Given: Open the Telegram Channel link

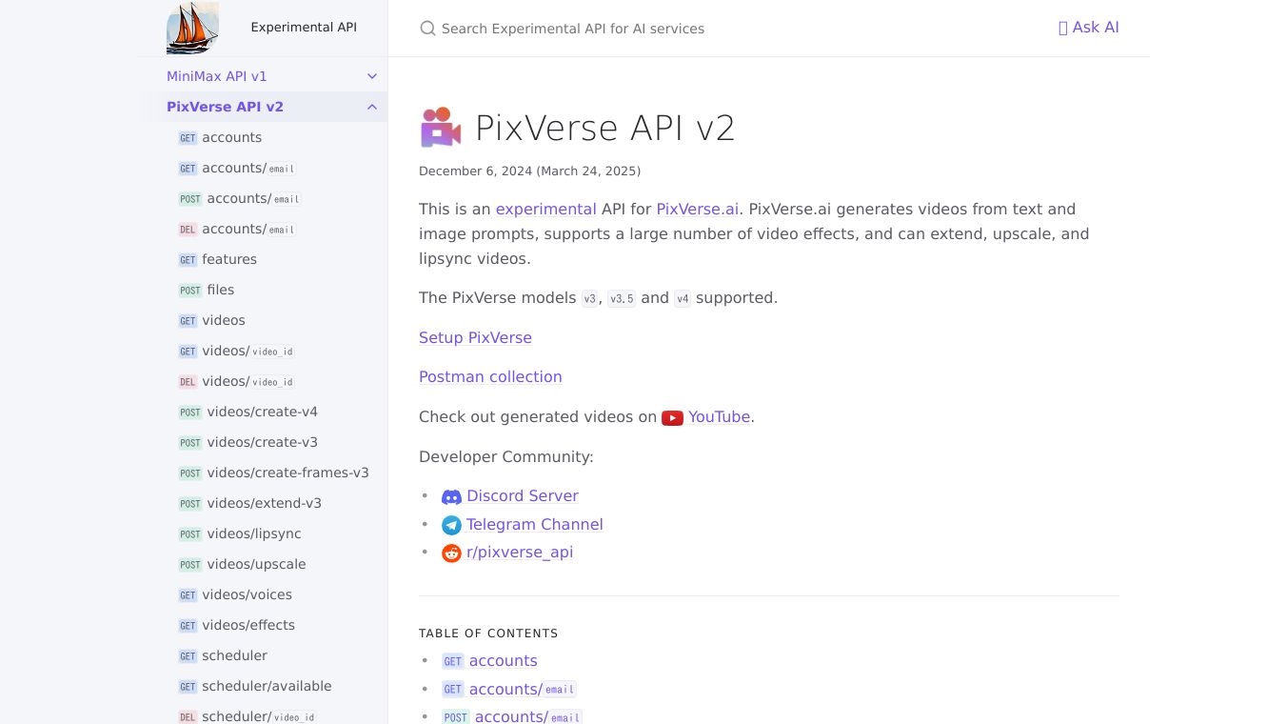Looking at the screenshot, I should [535, 525].
